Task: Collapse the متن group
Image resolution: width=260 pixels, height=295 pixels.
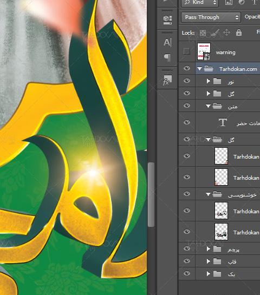Action: 208,106
